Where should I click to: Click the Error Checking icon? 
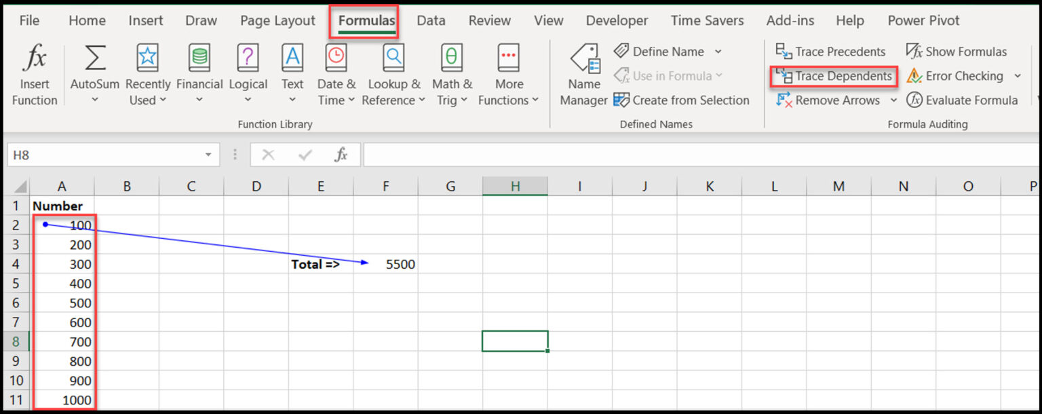pos(957,76)
